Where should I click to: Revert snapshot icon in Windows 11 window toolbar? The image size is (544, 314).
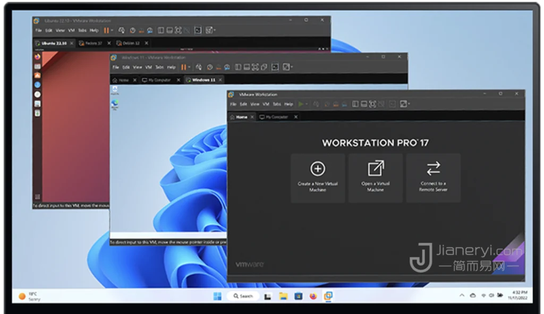(x=218, y=67)
